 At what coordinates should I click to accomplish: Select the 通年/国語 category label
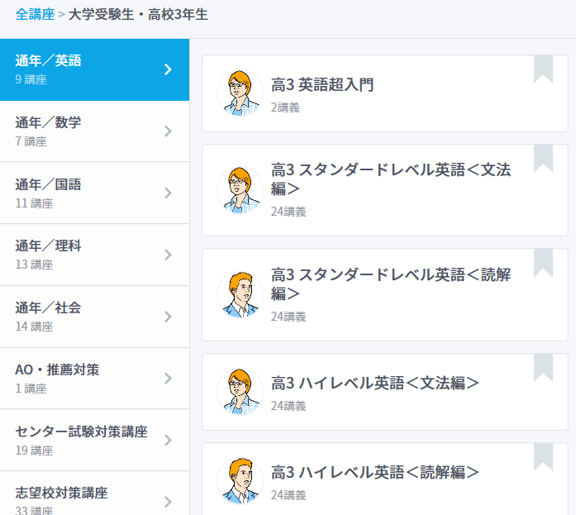pos(48,184)
